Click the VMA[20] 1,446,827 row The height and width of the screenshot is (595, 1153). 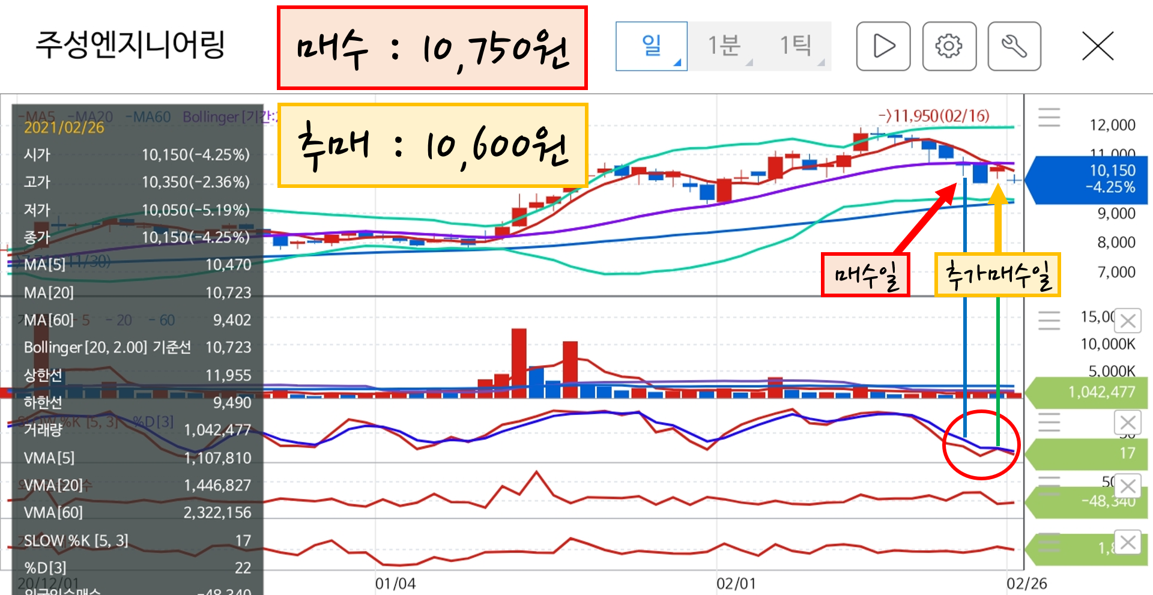(x=137, y=485)
